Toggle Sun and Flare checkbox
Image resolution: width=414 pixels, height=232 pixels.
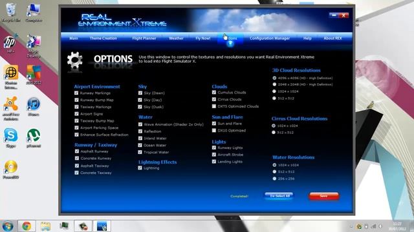coord(214,123)
